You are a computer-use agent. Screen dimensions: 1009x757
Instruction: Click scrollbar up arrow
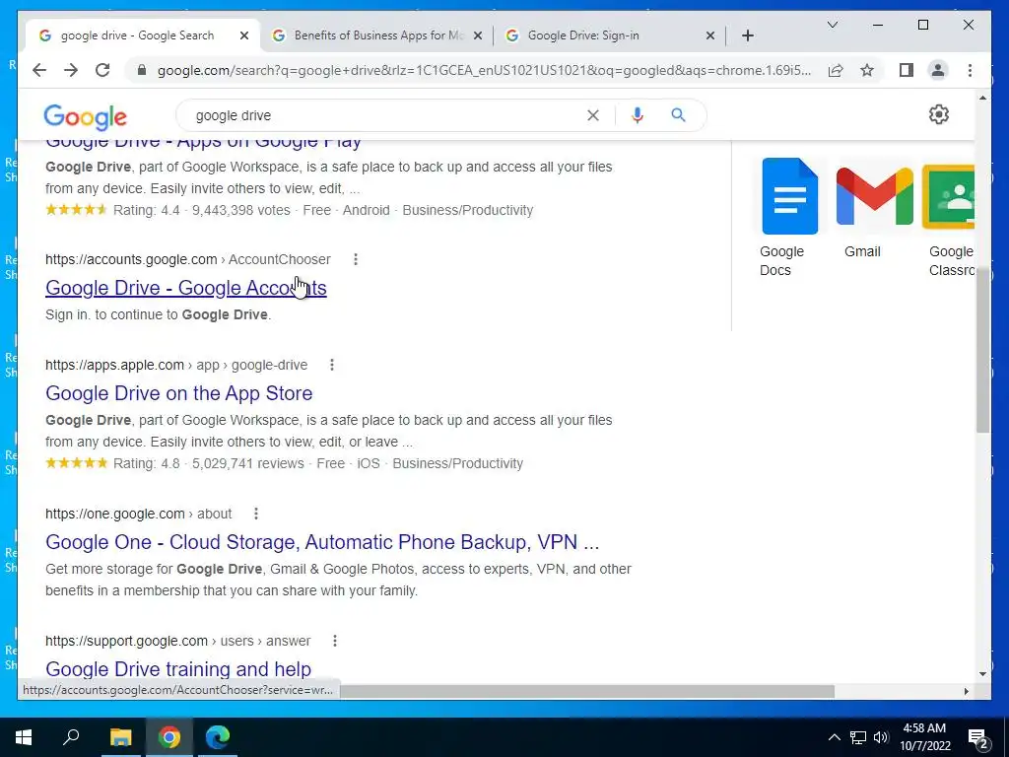[x=982, y=98]
